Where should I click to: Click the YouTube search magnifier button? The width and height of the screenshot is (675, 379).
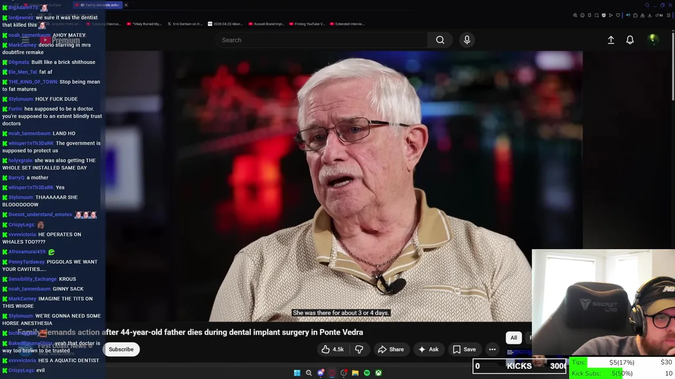coord(440,40)
